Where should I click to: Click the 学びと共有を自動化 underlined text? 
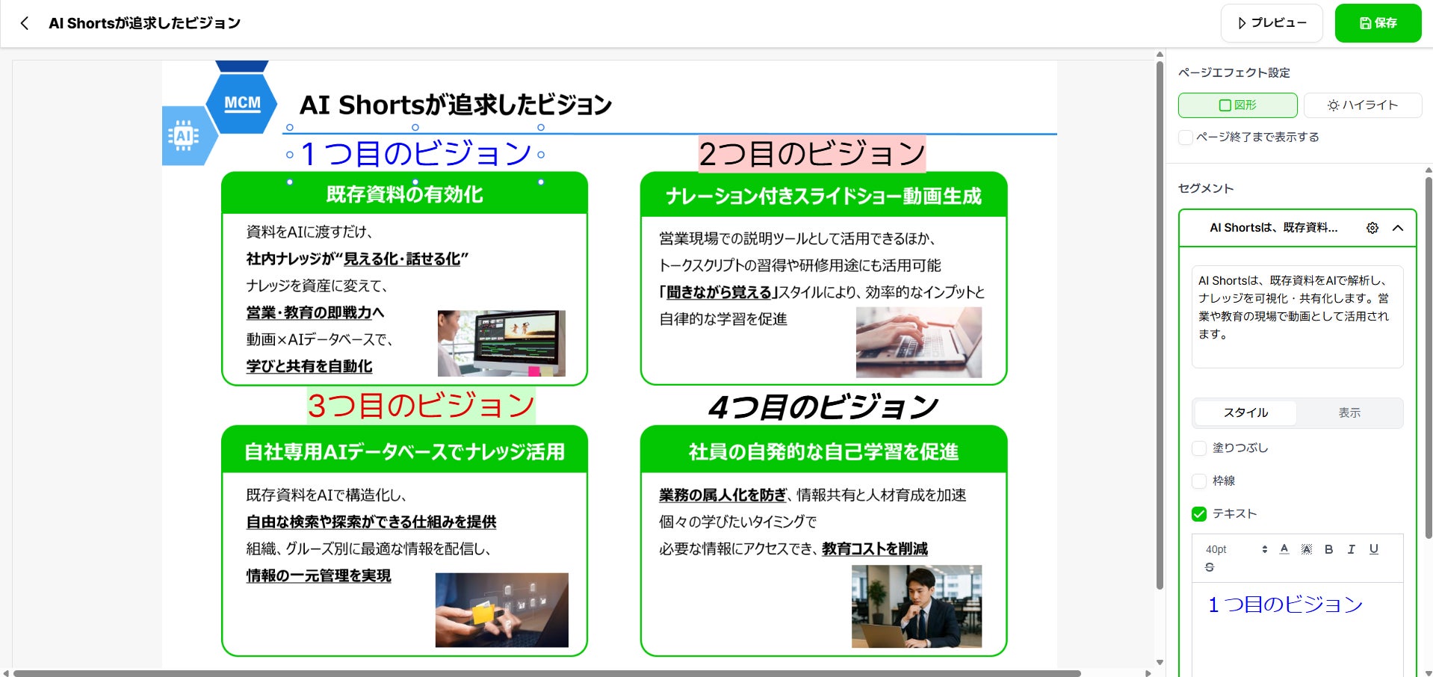pyautogui.click(x=309, y=366)
